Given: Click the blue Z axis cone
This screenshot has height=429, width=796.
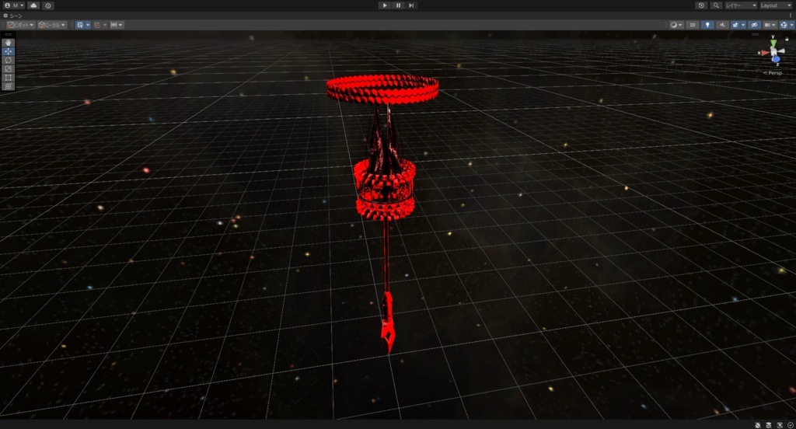Looking at the screenshot, I should pyautogui.click(x=777, y=59).
